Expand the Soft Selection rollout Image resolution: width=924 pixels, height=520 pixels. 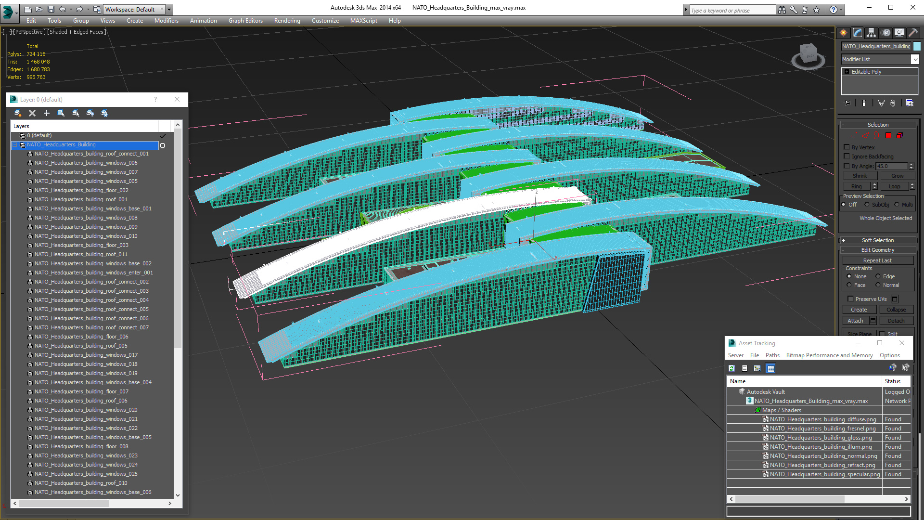click(878, 240)
